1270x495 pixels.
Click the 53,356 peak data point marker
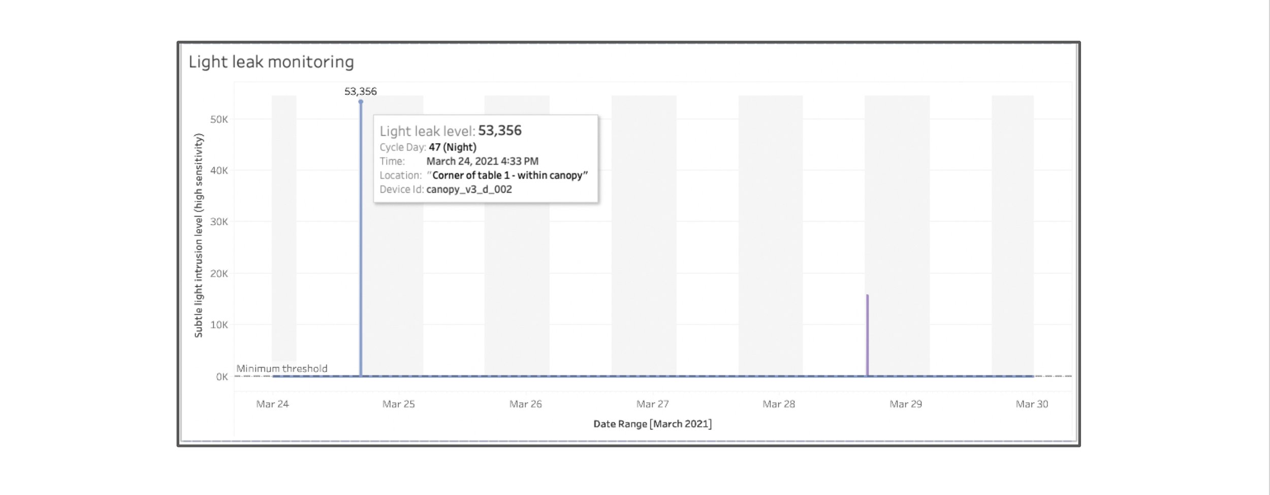coord(361,102)
